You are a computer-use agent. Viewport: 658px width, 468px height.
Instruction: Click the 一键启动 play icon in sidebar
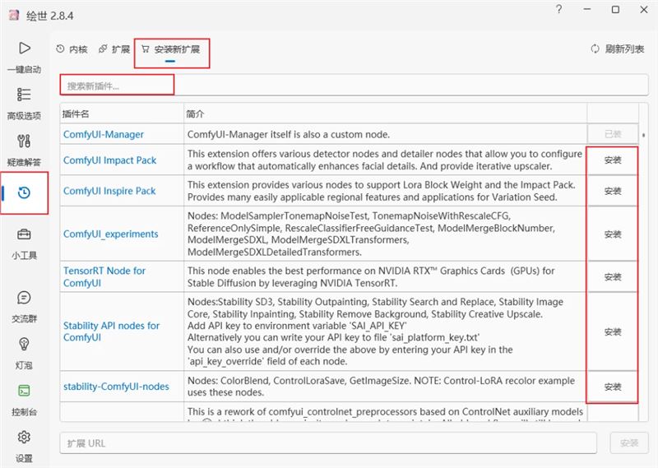point(25,48)
